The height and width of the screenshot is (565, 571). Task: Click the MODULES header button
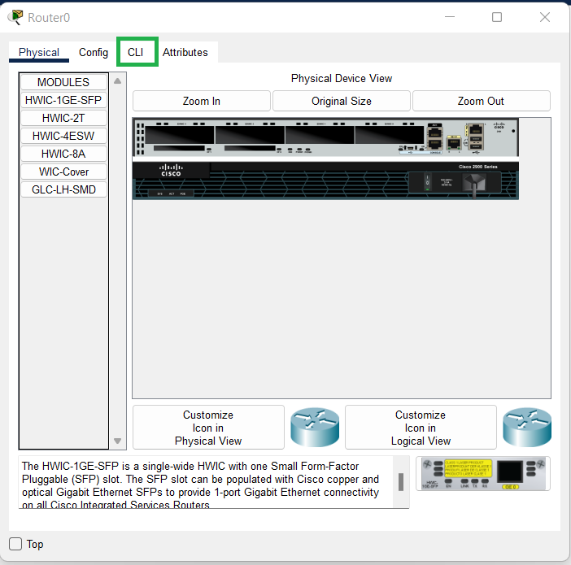(63, 82)
